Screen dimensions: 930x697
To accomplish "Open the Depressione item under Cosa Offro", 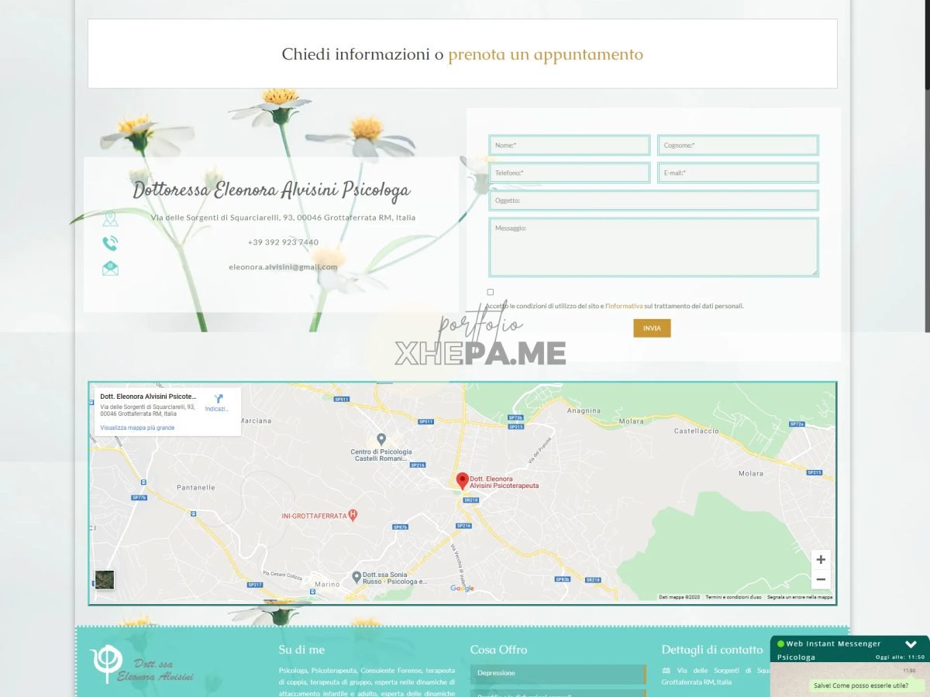I will 557,673.
